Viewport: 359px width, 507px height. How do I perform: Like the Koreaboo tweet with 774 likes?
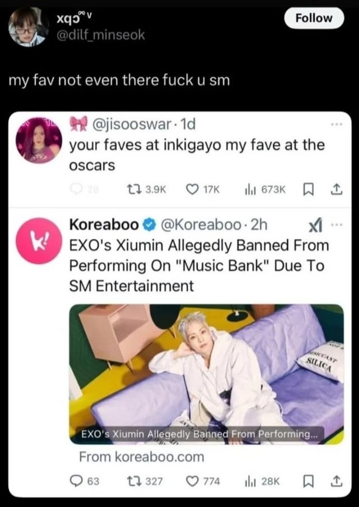(x=204, y=482)
